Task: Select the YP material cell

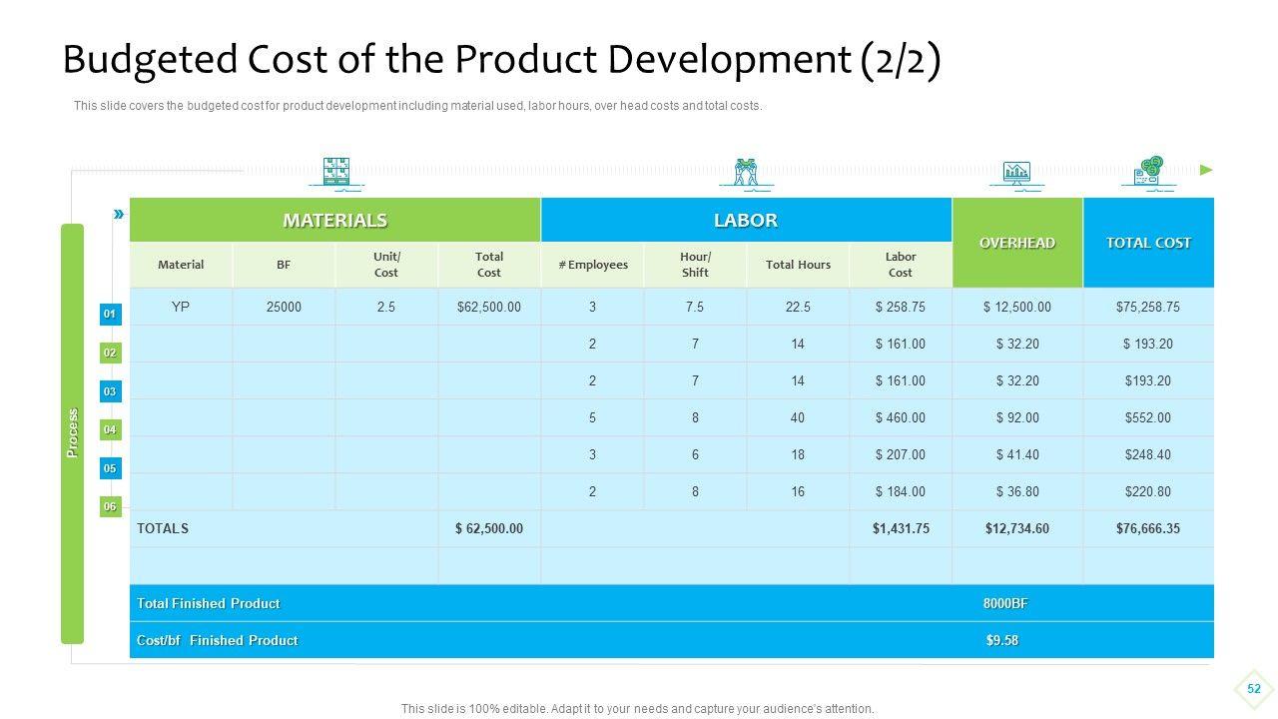Action: (181, 307)
